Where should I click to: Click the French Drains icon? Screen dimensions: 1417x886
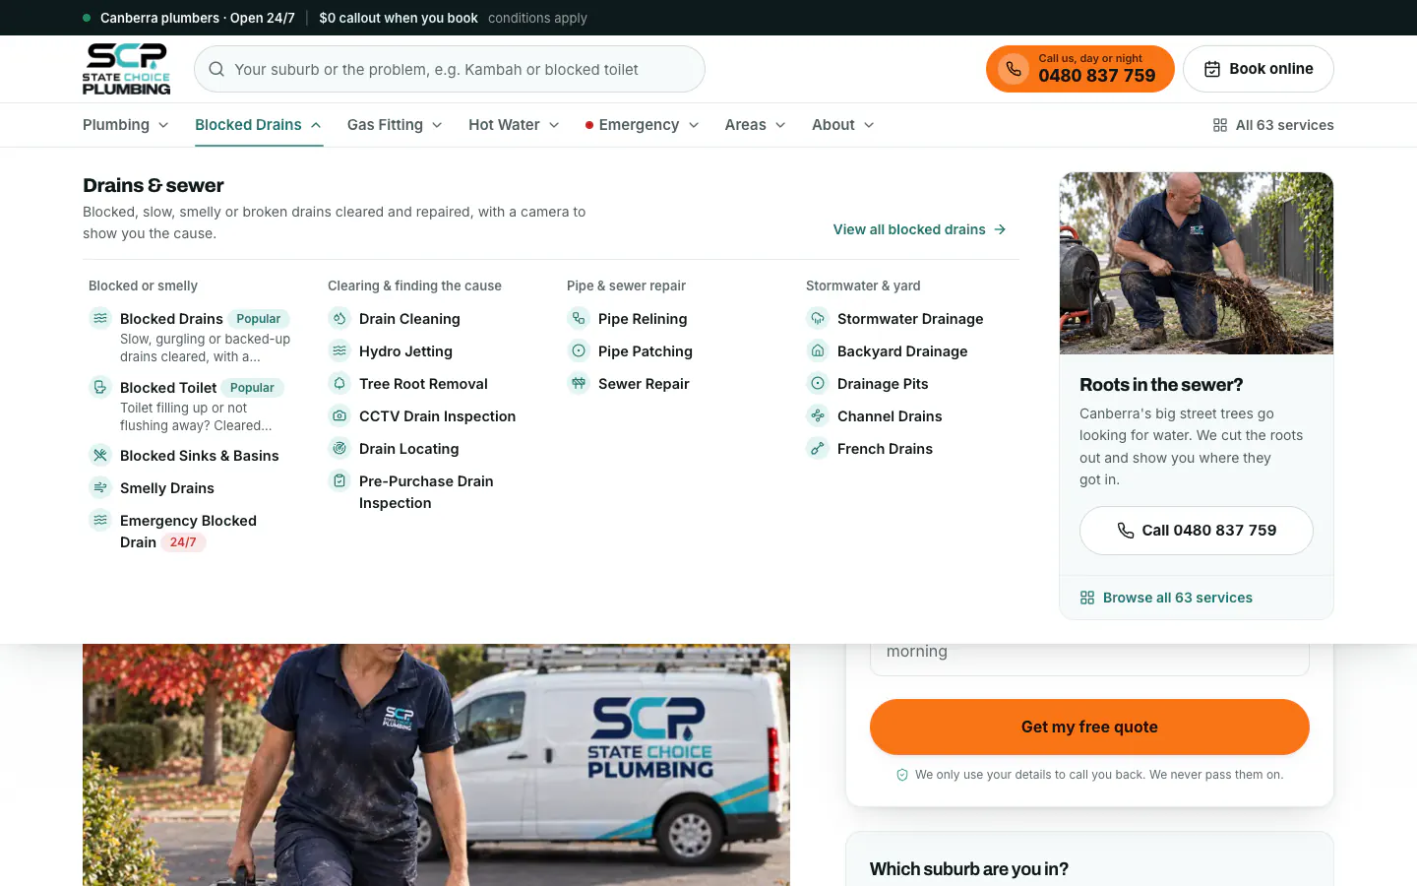click(818, 448)
